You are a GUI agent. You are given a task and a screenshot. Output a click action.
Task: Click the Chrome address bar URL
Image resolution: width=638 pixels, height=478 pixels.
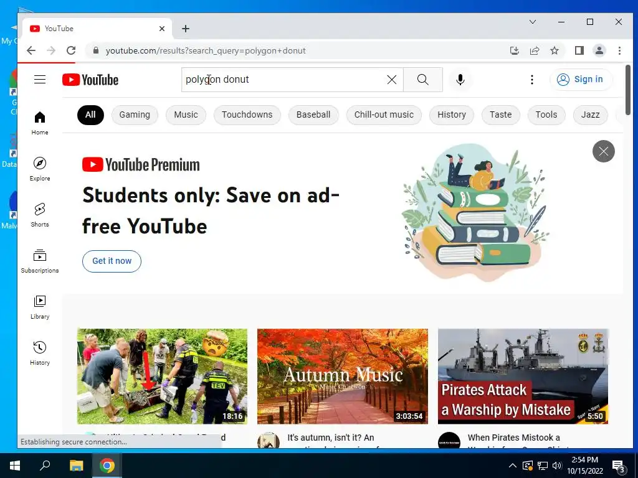tap(206, 50)
